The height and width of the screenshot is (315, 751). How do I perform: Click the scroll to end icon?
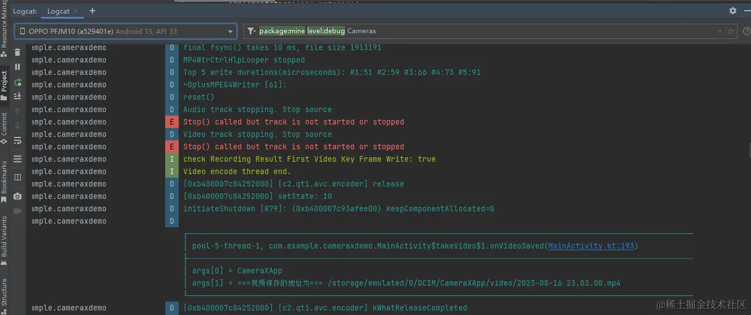coord(17,96)
